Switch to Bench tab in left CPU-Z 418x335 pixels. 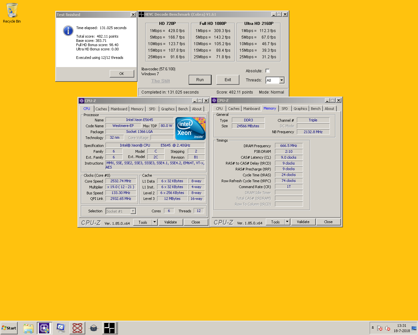183,109
